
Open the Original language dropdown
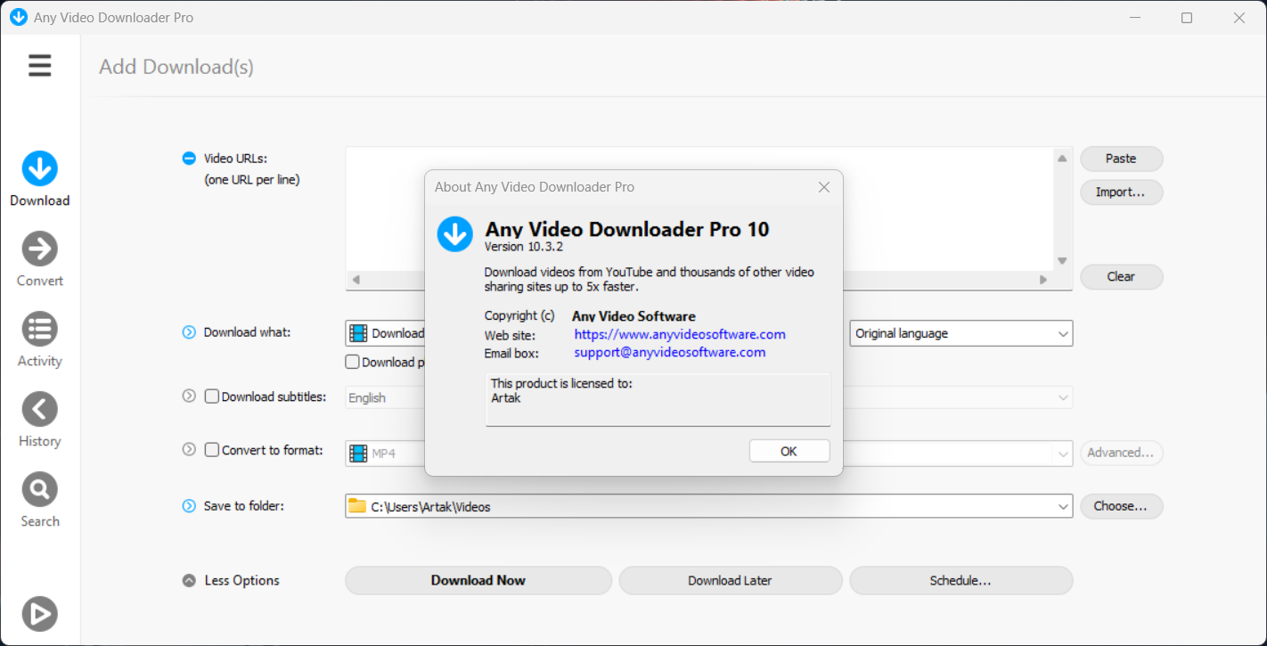coord(961,333)
